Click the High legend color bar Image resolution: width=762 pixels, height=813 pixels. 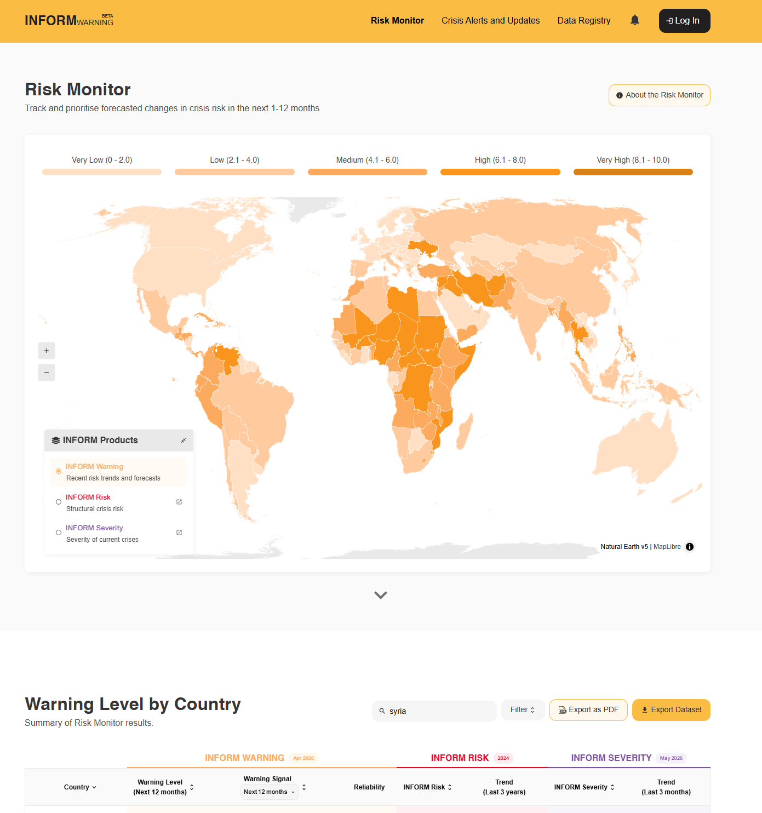(500, 172)
